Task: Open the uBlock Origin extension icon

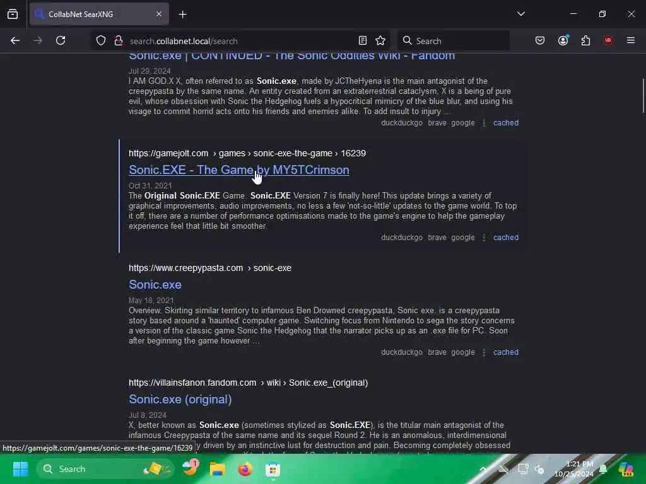Action: (x=608, y=40)
